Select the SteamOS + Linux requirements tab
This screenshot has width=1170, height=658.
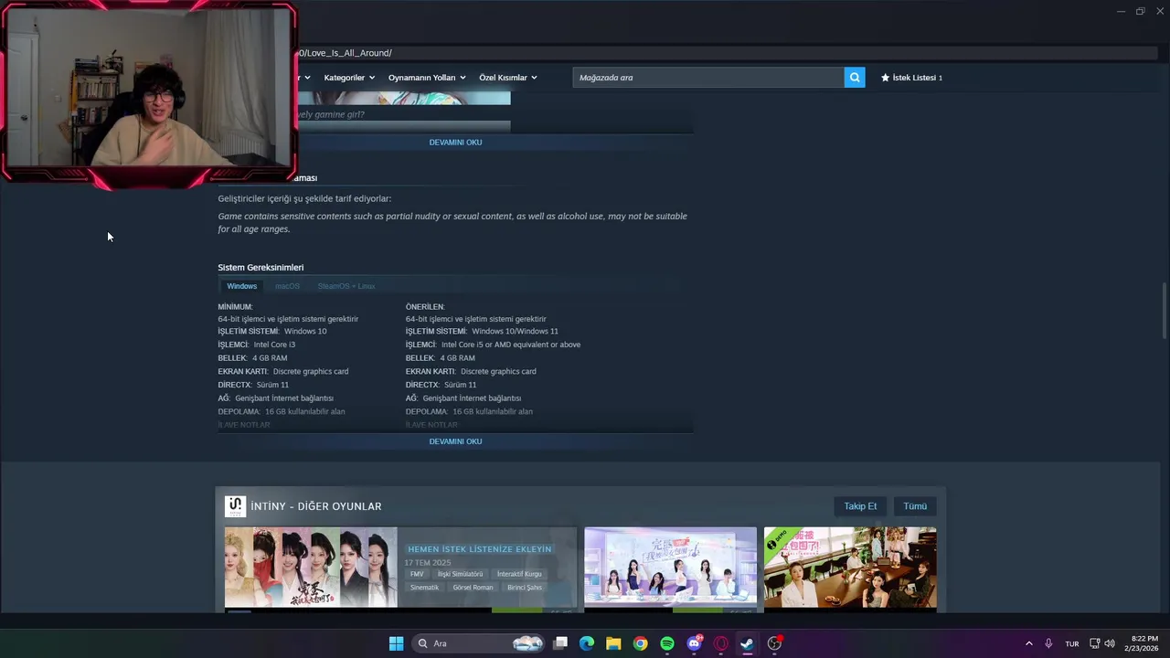[x=346, y=286]
